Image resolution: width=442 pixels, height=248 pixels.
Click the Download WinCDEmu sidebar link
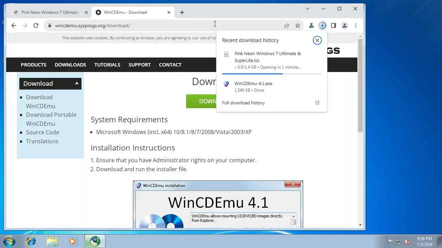[40, 102]
